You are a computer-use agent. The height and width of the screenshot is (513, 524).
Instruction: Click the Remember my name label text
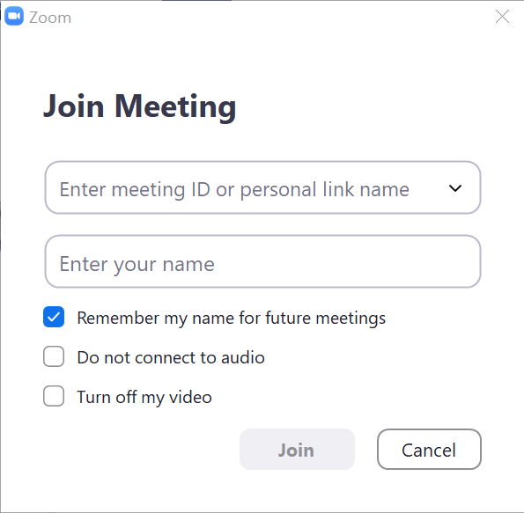pyautogui.click(x=232, y=318)
